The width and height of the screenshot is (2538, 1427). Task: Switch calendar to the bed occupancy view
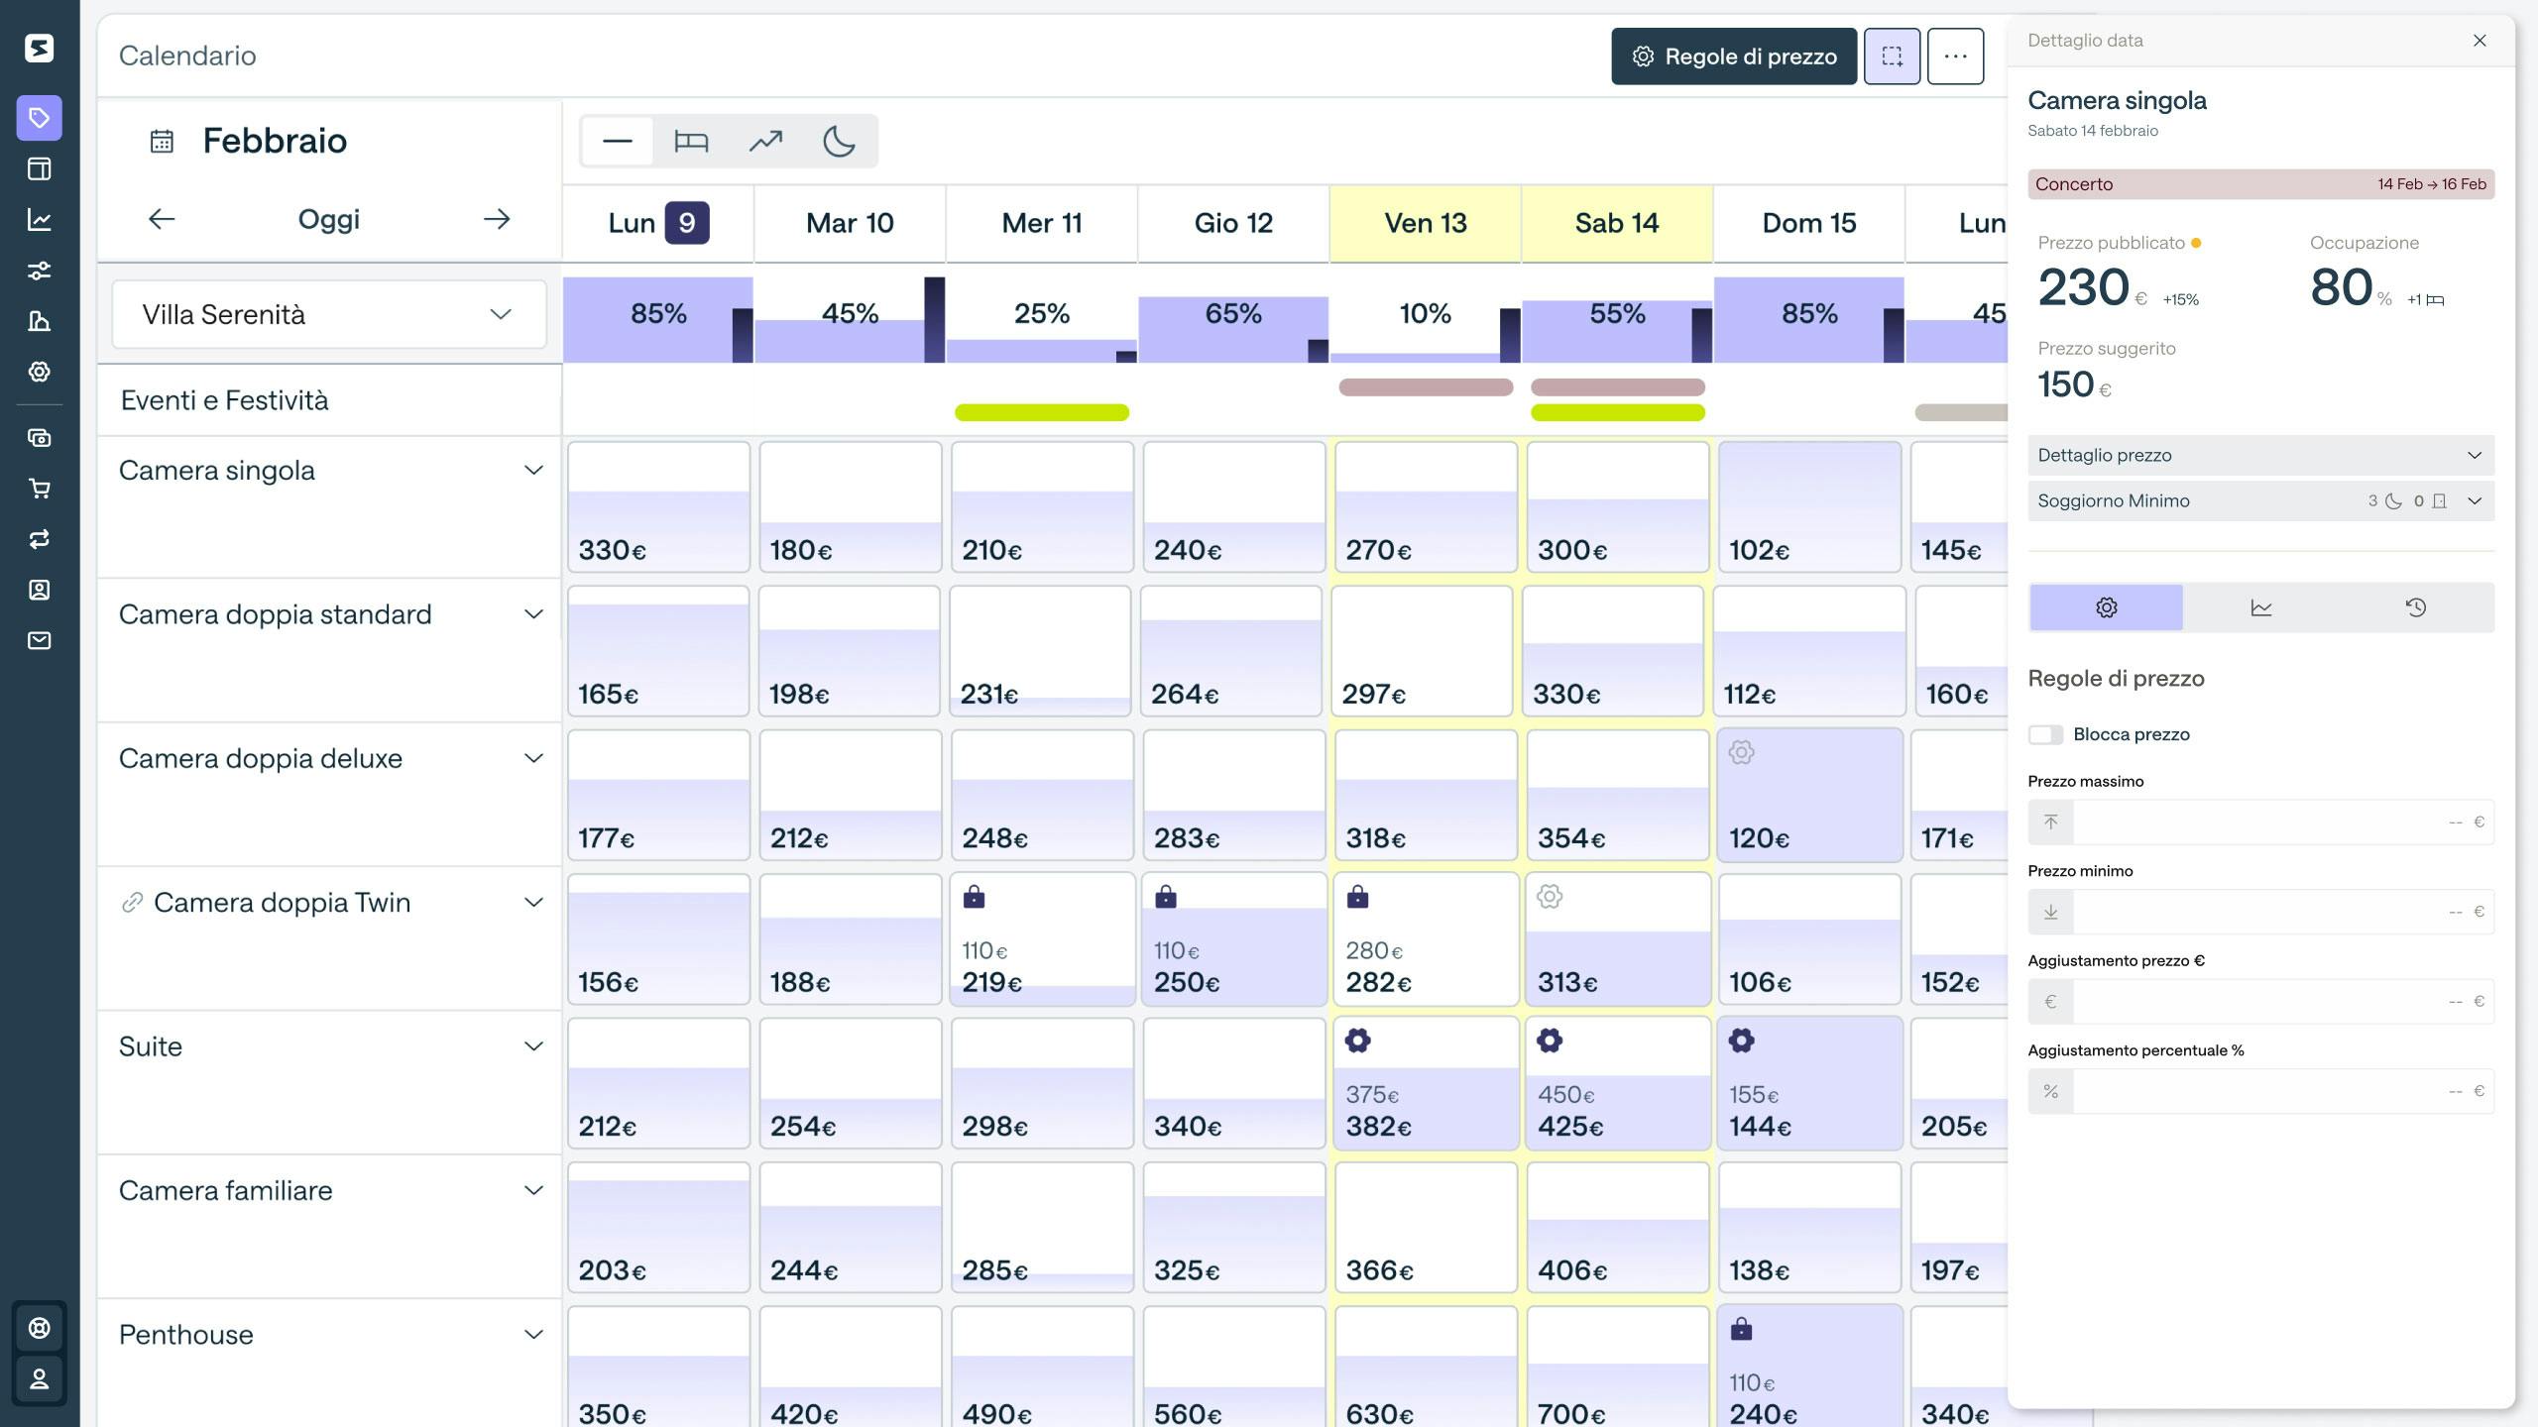tap(691, 141)
